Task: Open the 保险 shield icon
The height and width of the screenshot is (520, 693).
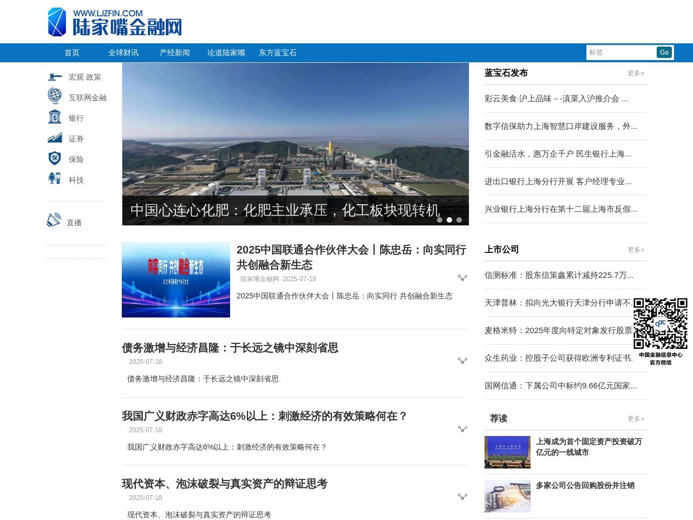Action: (55, 158)
